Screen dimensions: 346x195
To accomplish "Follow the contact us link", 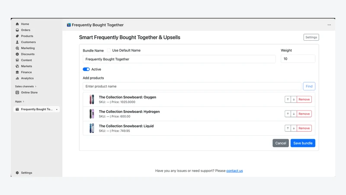I will (234, 171).
